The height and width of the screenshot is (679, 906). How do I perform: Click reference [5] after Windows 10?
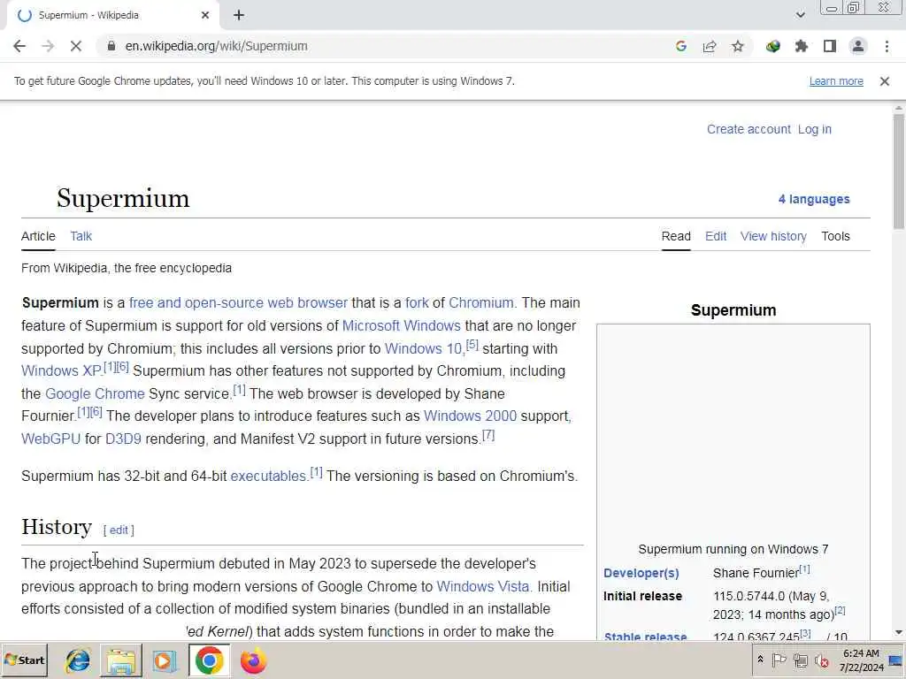coord(472,345)
